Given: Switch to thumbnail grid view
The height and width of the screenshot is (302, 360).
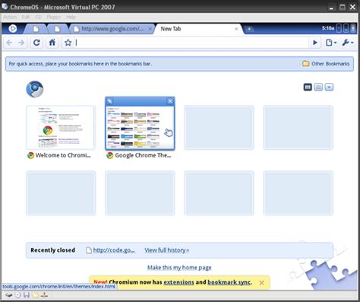Looking at the screenshot, I should [x=308, y=87].
